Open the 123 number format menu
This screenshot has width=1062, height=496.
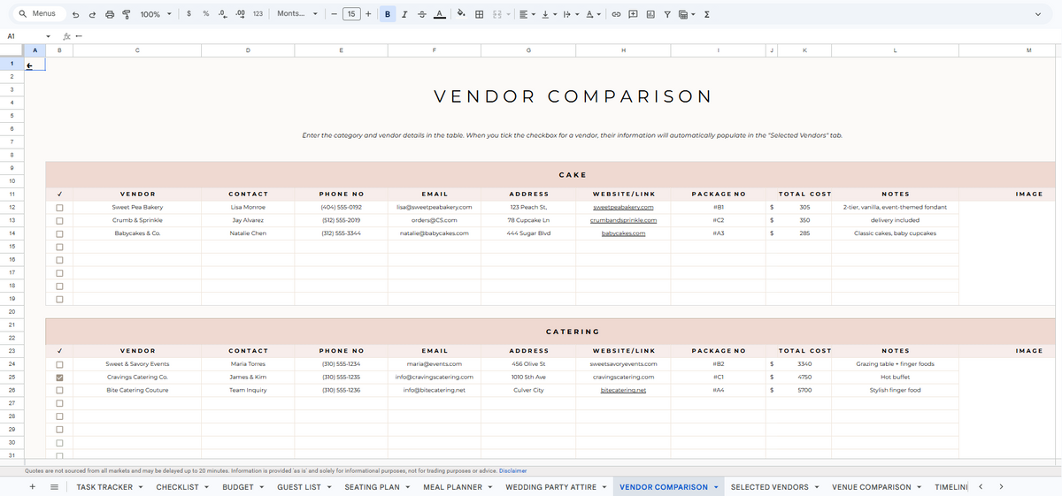(x=258, y=14)
